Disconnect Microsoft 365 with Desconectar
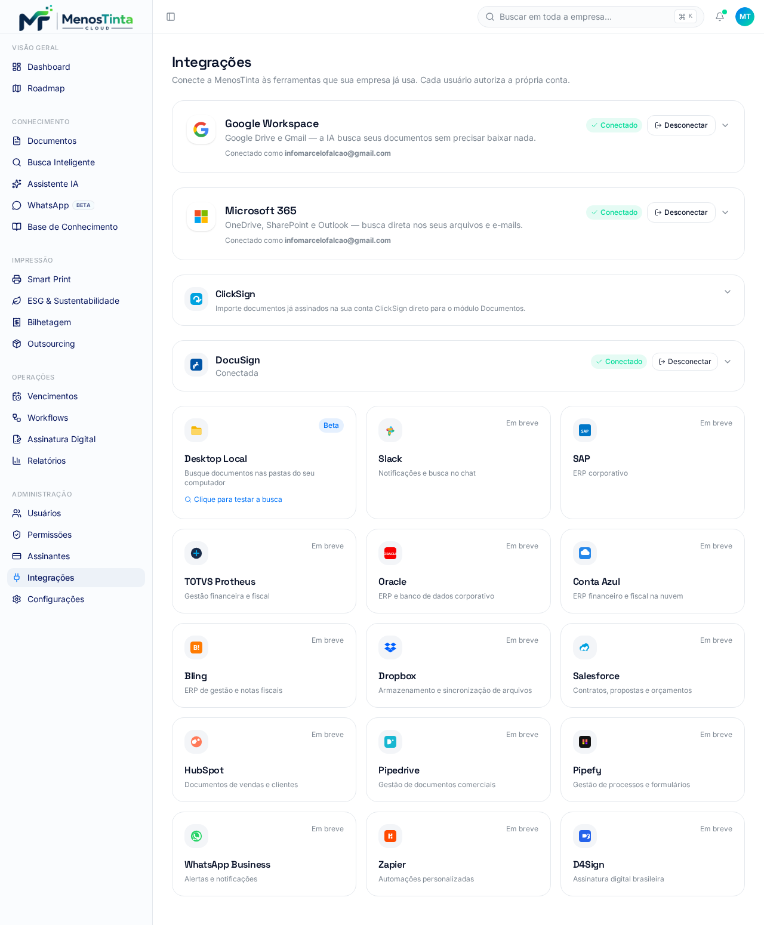The width and height of the screenshot is (764, 925). pos(681,212)
